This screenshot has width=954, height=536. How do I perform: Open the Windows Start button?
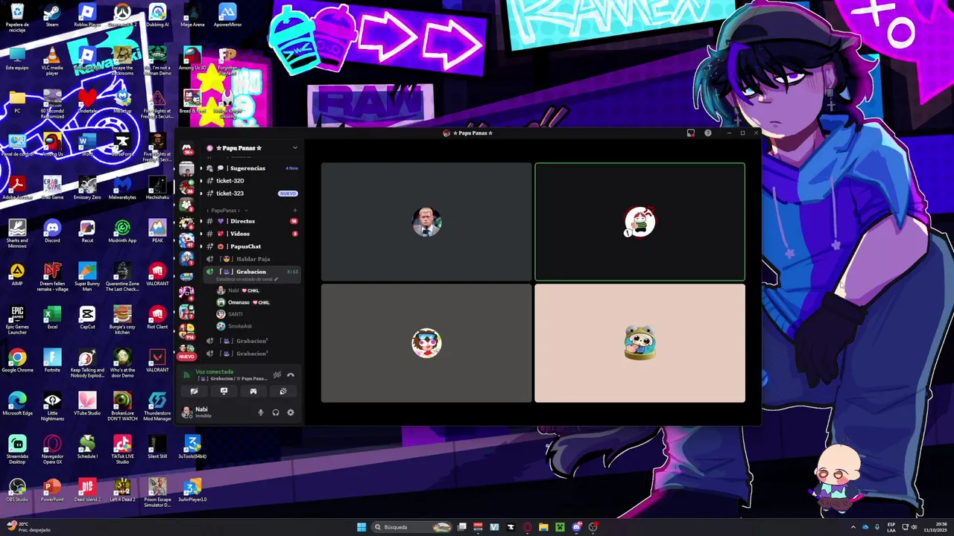click(x=361, y=527)
